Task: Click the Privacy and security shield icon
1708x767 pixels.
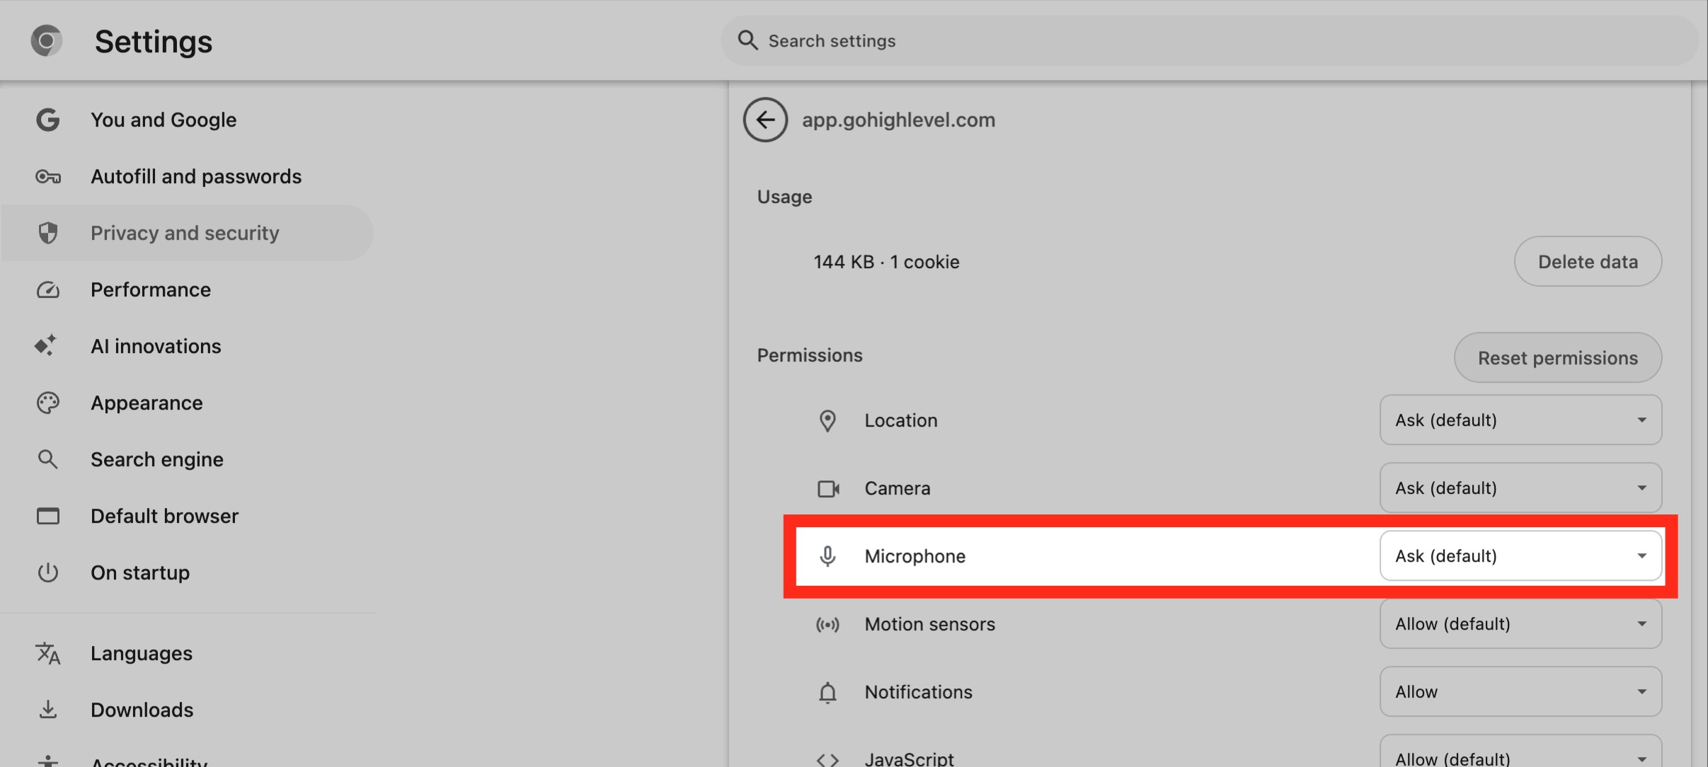Action: coord(47,232)
